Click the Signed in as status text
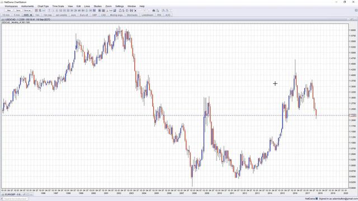358x201 pixels. 338,199
